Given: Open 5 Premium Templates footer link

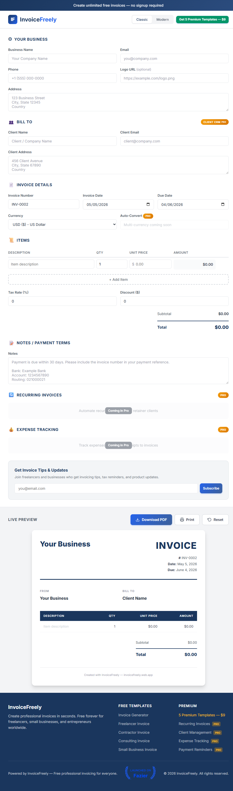Looking at the screenshot, I should 202,715.
